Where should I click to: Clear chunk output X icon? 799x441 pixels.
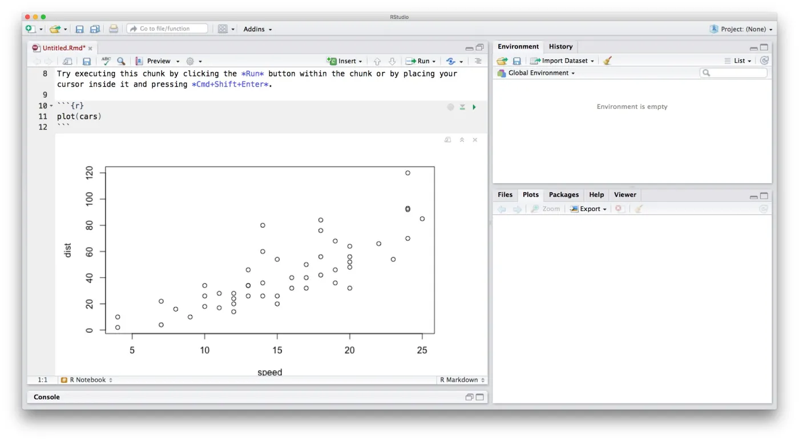475,140
